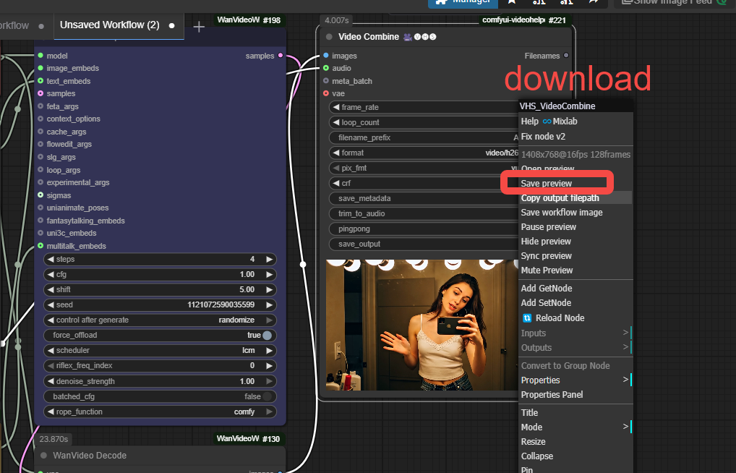Open the format combo on Video Combine
This screenshot has height=473, width=736.
click(x=424, y=153)
